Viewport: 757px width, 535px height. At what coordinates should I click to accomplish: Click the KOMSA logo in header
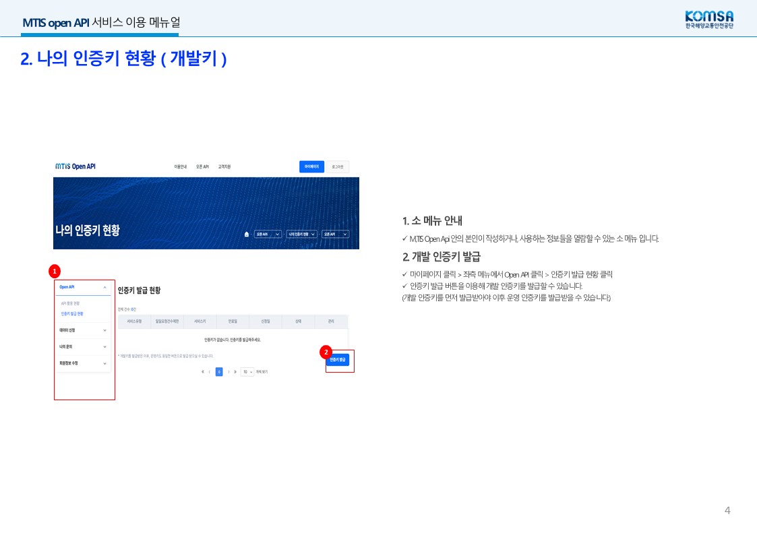click(x=709, y=20)
